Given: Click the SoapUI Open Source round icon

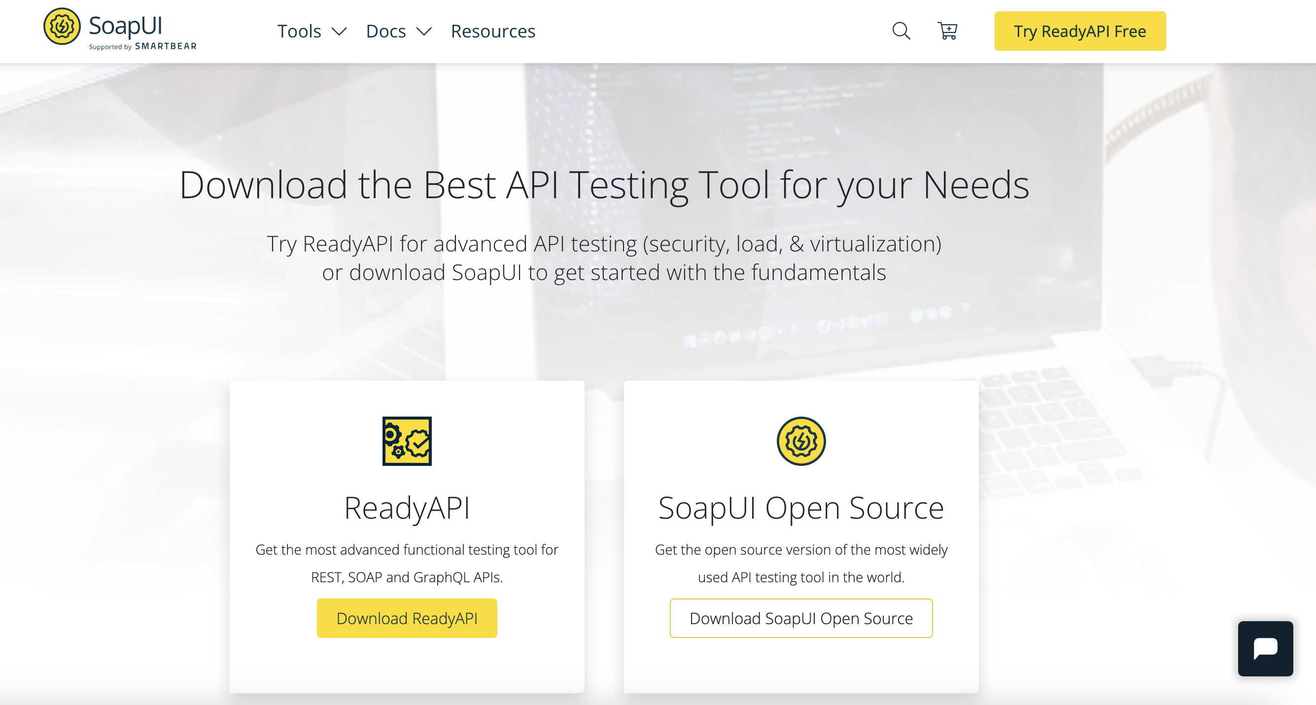Looking at the screenshot, I should (801, 441).
